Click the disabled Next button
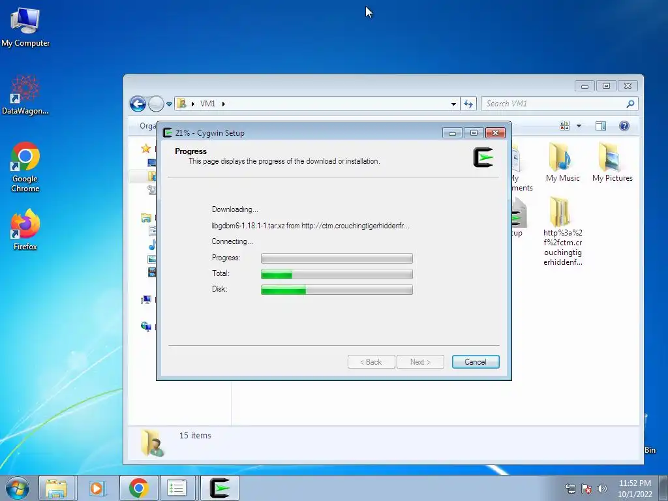 coord(420,361)
